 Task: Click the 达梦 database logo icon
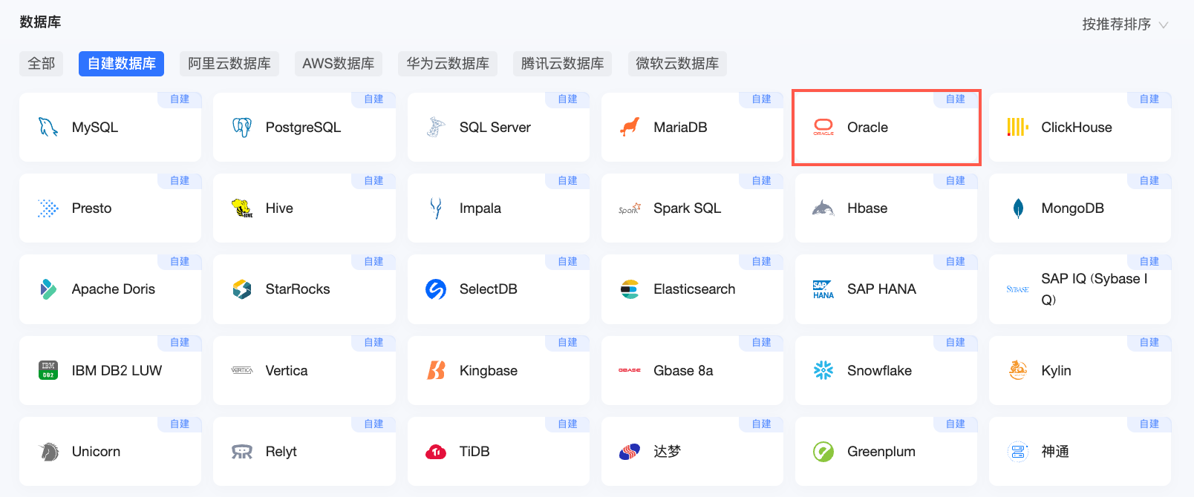pyautogui.click(x=630, y=451)
